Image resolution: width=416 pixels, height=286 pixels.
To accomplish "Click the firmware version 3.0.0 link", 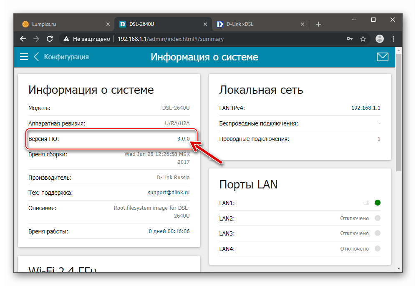I will [x=183, y=139].
